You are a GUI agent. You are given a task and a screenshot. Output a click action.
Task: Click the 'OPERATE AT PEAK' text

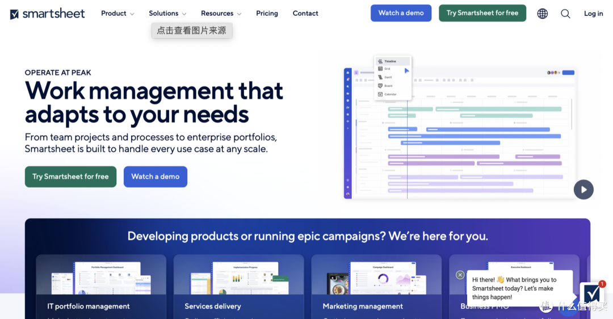[x=58, y=73]
